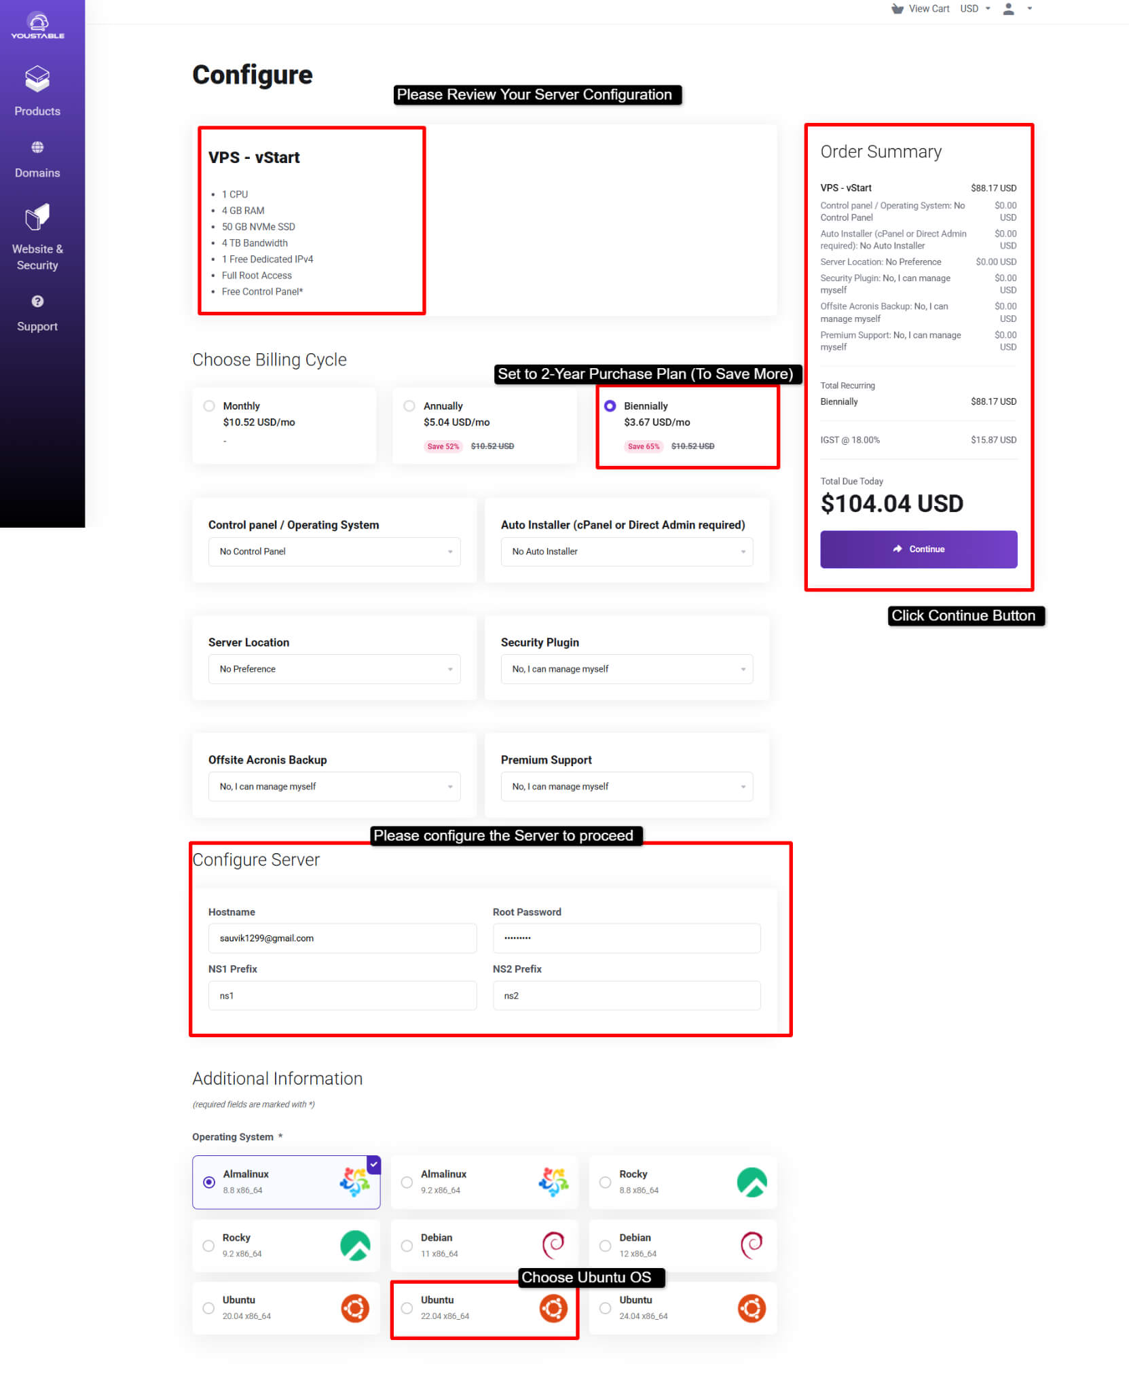Open the Server Location dropdown
Image resolution: width=1129 pixels, height=1391 pixels.
point(334,669)
